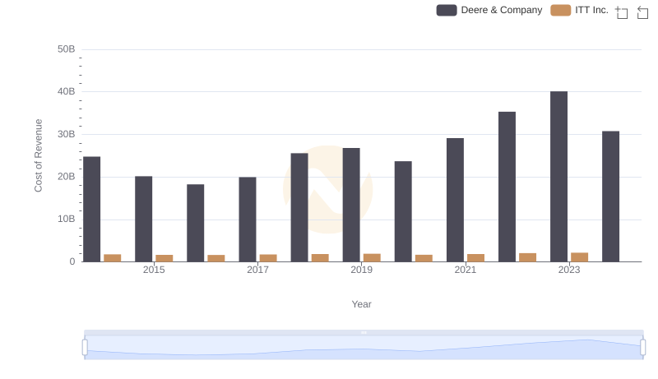
Task: Click the data zoom slider top grip bar
Action: click(364, 332)
